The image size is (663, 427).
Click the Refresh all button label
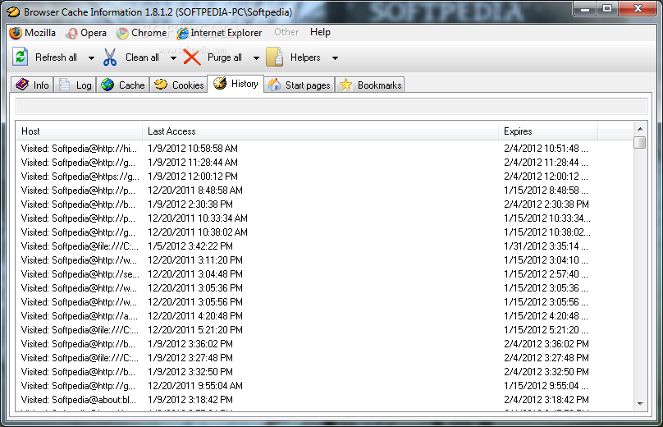tap(57, 57)
